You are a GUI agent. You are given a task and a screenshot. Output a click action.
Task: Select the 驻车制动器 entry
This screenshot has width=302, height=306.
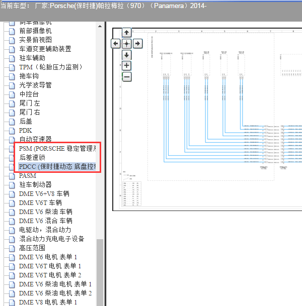35,184
